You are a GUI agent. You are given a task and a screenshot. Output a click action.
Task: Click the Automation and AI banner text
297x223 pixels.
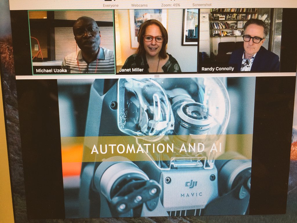(x=157, y=148)
